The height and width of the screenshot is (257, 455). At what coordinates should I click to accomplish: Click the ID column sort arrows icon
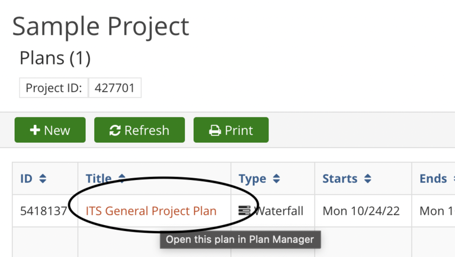(43, 178)
